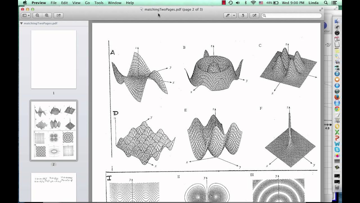Launch Google Chrome from the Dock
Screen dimensions: 360x203
tap(337, 109)
